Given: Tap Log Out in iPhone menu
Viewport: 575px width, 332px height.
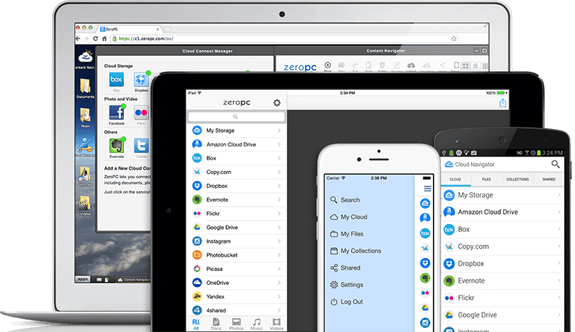Looking at the screenshot, I should tap(347, 302).
